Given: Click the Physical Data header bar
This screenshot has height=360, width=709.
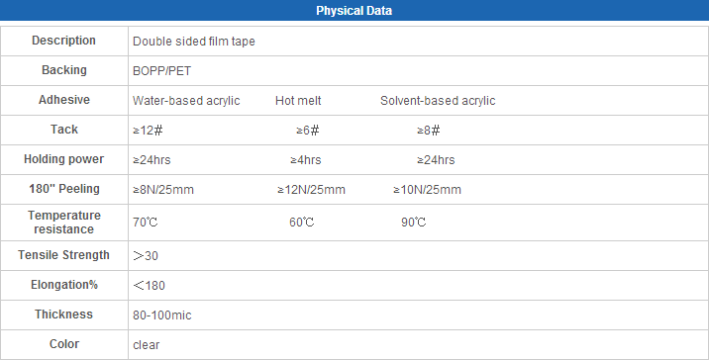Looking at the screenshot, I should 354,10.
